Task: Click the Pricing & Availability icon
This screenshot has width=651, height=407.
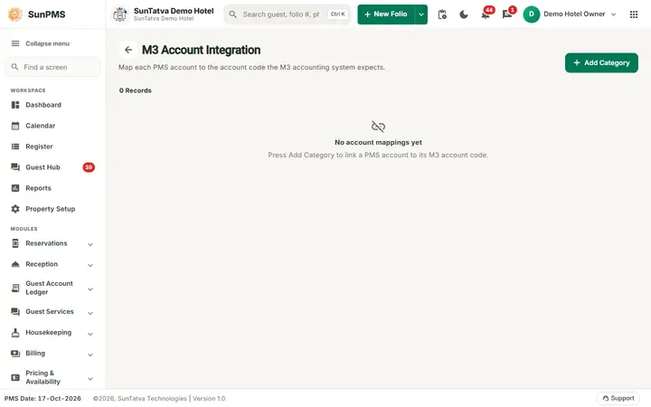Action: [x=15, y=377]
